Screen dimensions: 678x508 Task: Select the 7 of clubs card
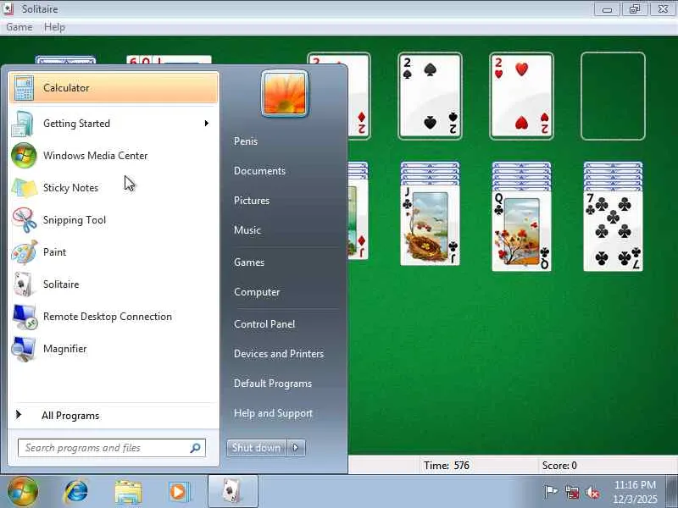click(613, 230)
